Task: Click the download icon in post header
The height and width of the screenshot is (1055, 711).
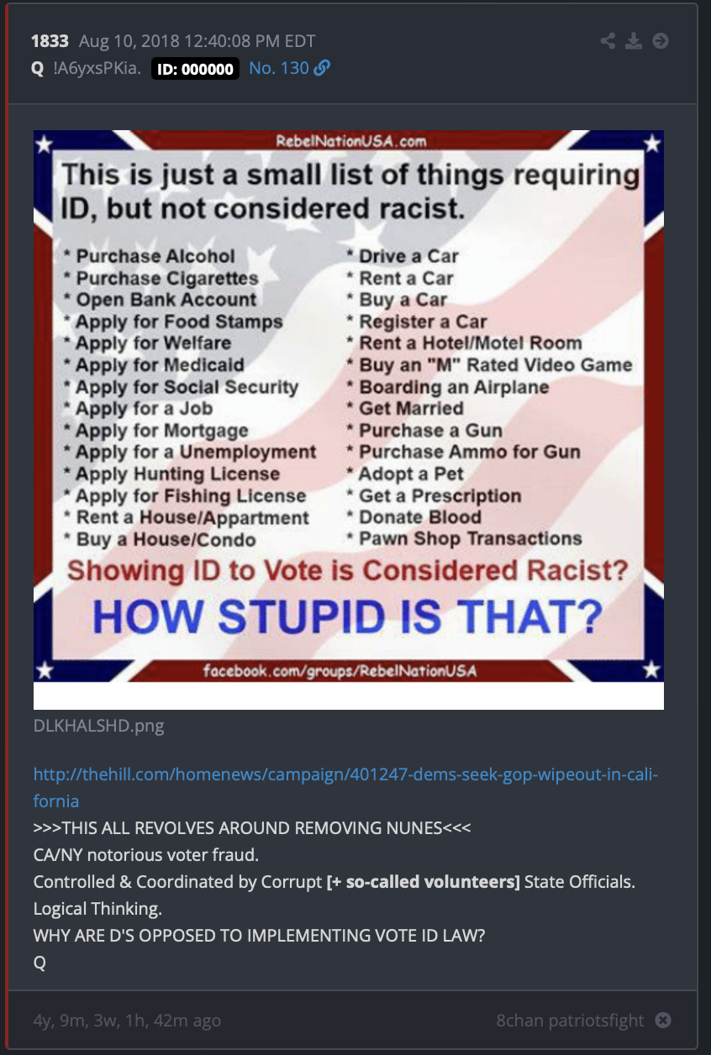Action: tap(634, 41)
